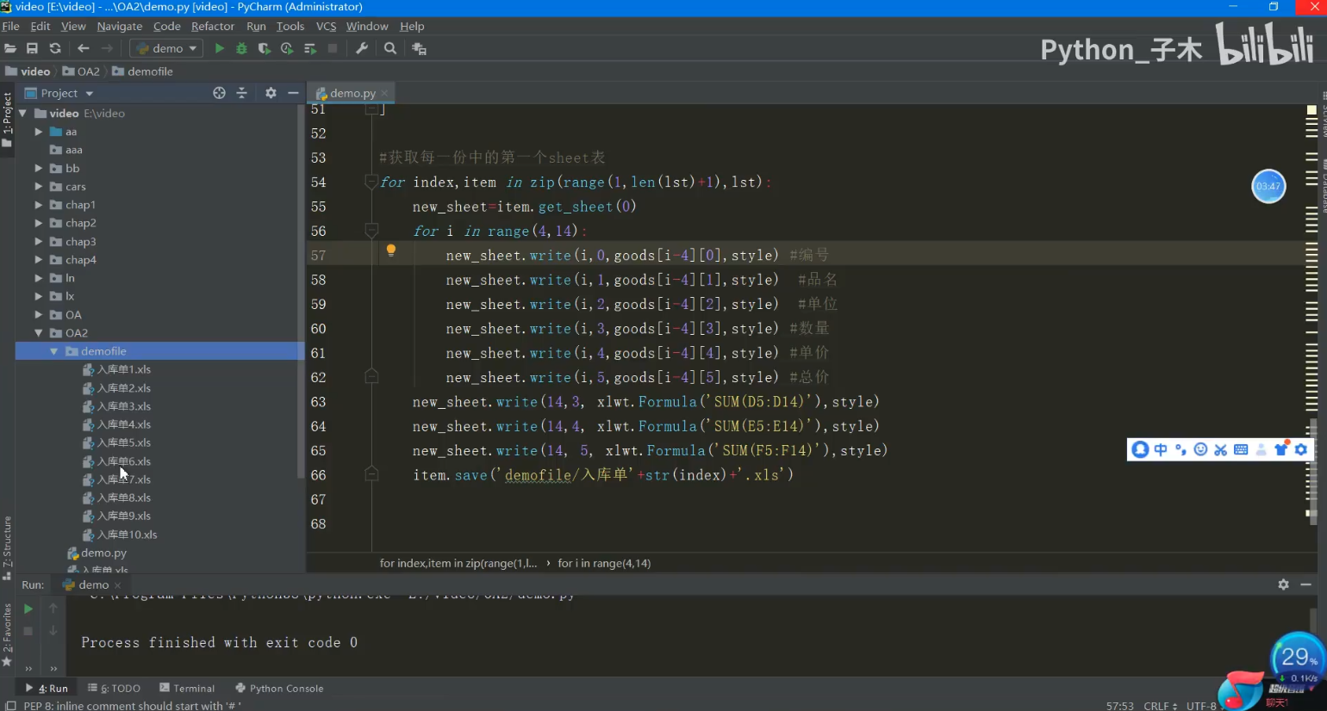Toggle the Structure side tool window
The height and width of the screenshot is (711, 1327).
(7, 547)
